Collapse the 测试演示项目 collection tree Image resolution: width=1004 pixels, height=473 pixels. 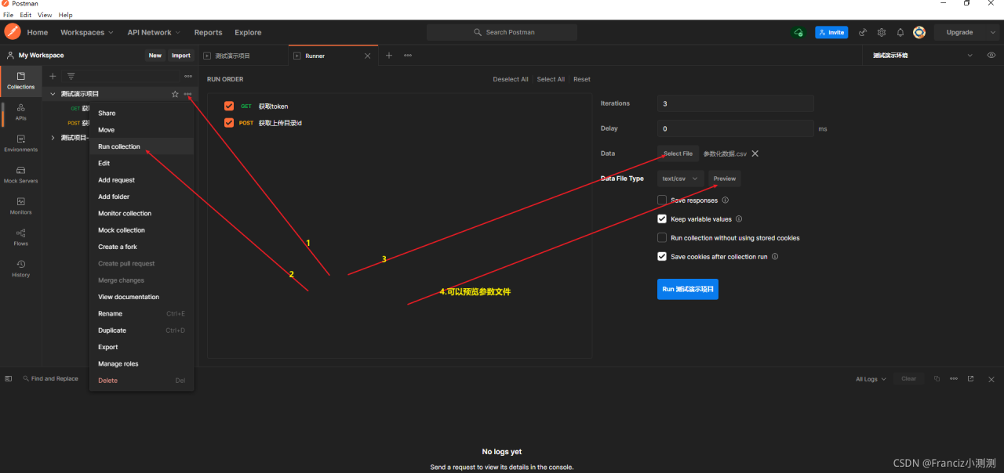[x=53, y=94]
